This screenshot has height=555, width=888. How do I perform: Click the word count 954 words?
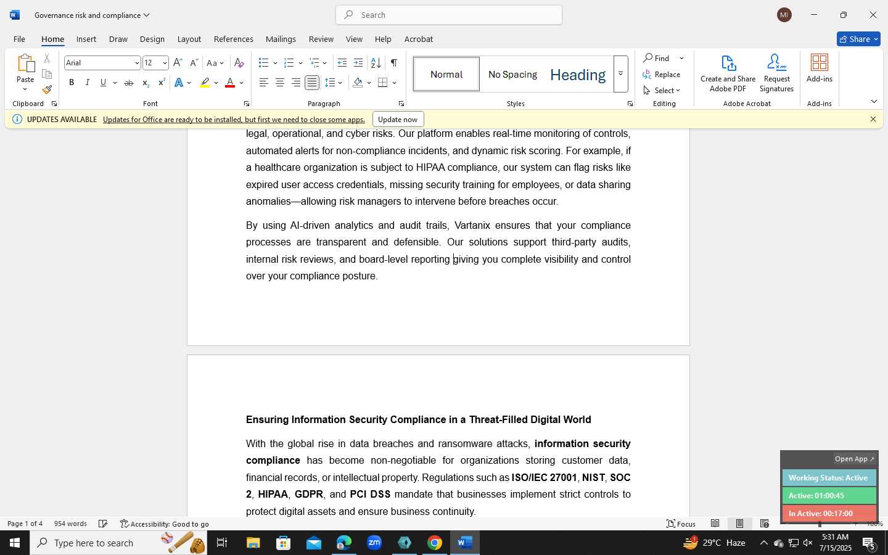coord(70,524)
